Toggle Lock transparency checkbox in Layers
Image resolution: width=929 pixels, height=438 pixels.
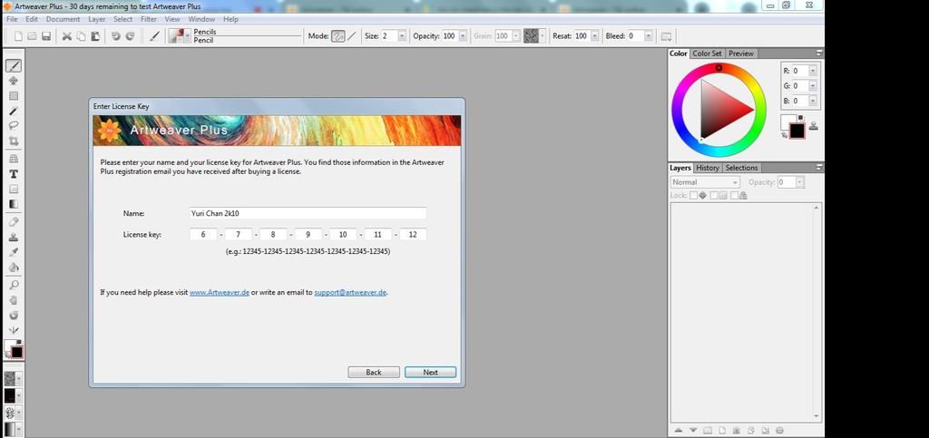(693, 195)
